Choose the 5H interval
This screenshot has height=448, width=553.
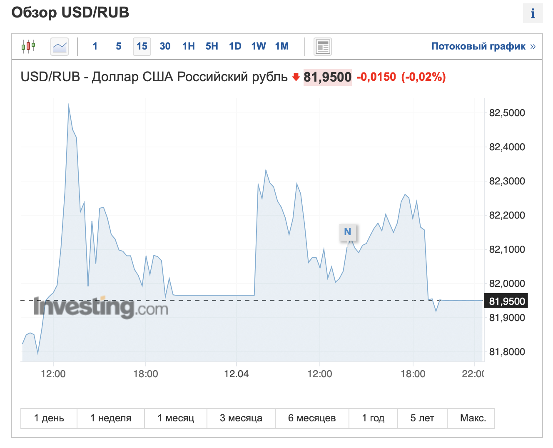[212, 46]
